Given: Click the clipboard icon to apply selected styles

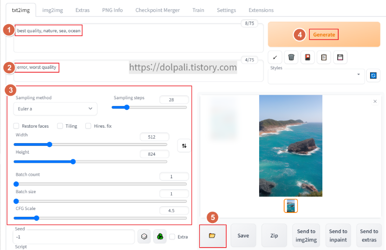Looking at the screenshot, I should click(324, 57).
